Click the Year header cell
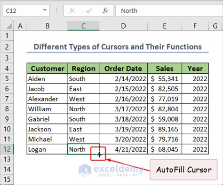 [195, 69]
